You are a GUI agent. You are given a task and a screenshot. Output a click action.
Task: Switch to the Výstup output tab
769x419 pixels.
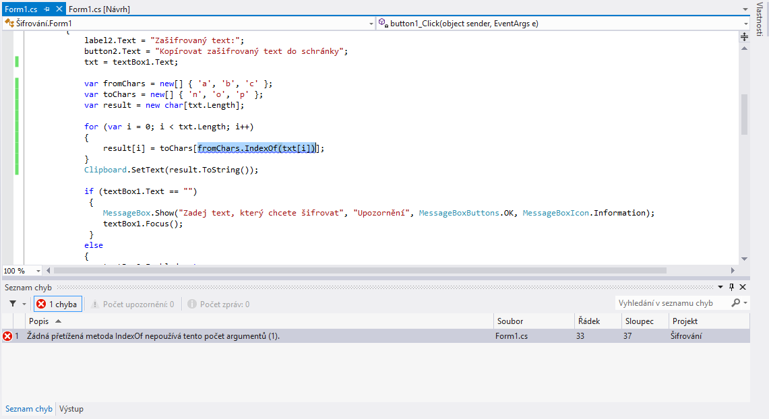coord(71,409)
